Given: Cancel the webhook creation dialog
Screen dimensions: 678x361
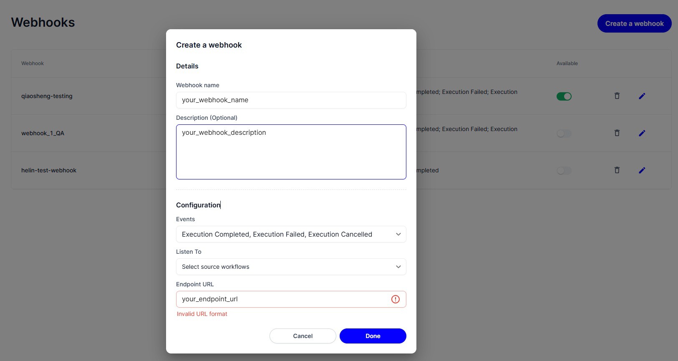Looking at the screenshot, I should tap(302, 336).
